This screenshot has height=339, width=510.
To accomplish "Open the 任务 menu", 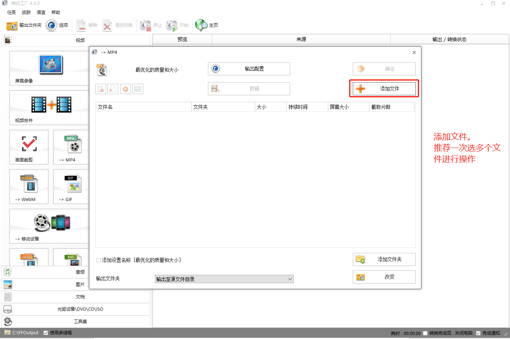I will click(x=12, y=12).
